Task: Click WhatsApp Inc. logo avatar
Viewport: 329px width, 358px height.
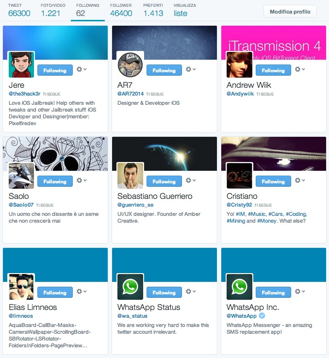Action: (239, 287)
